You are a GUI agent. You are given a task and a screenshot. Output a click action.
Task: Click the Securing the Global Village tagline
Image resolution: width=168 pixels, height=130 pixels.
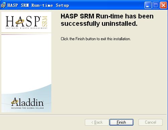pos(27,108)
